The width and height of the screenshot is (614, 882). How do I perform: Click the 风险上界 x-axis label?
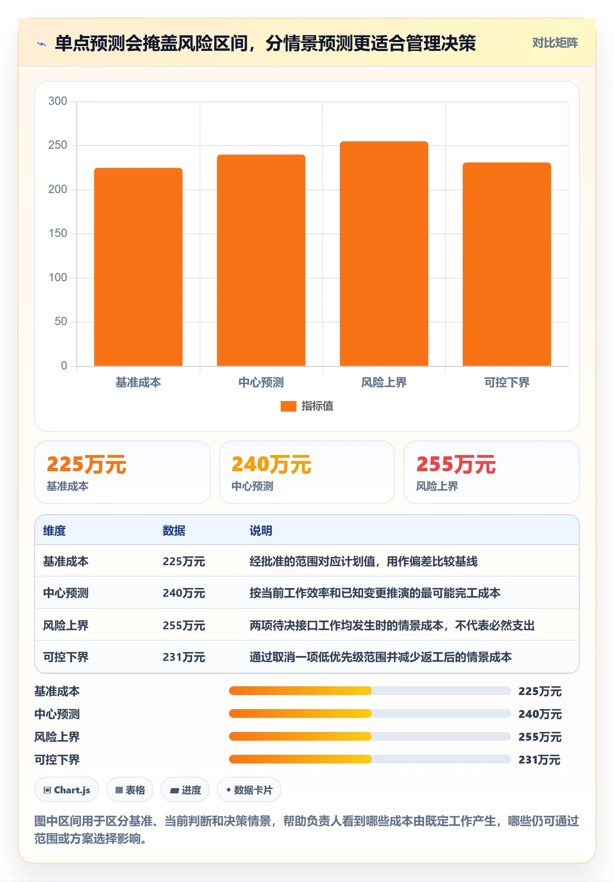pyautogui.click(x=384, y=383)
